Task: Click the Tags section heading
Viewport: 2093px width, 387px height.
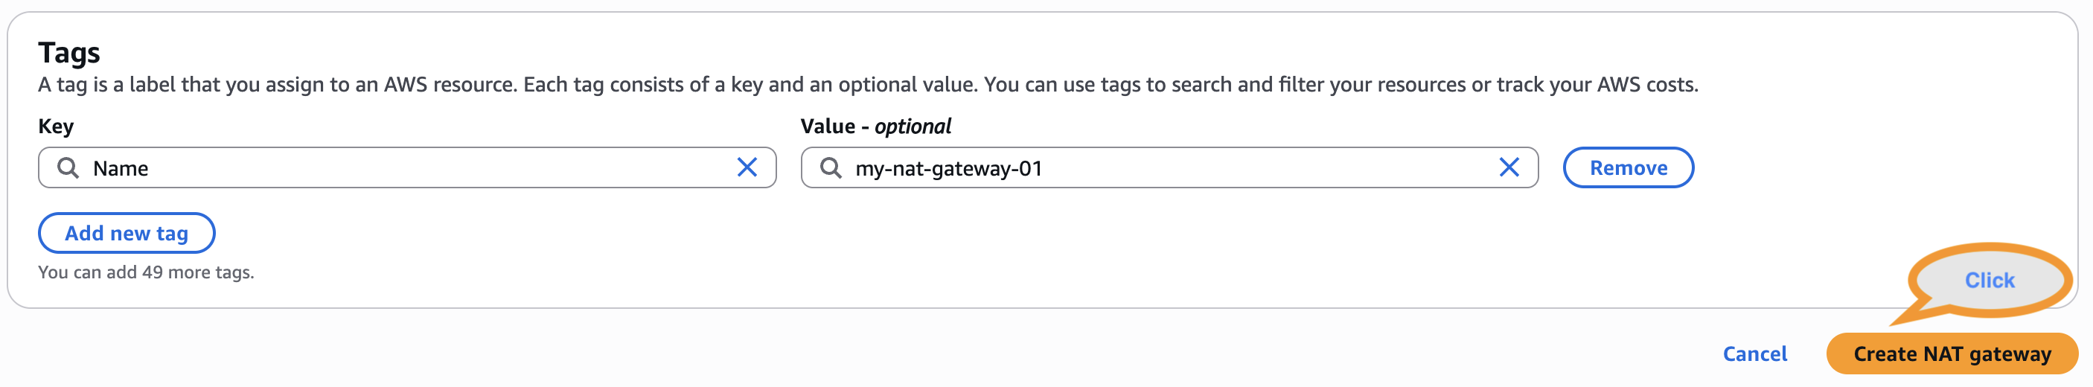Action: tap(69, 53)
